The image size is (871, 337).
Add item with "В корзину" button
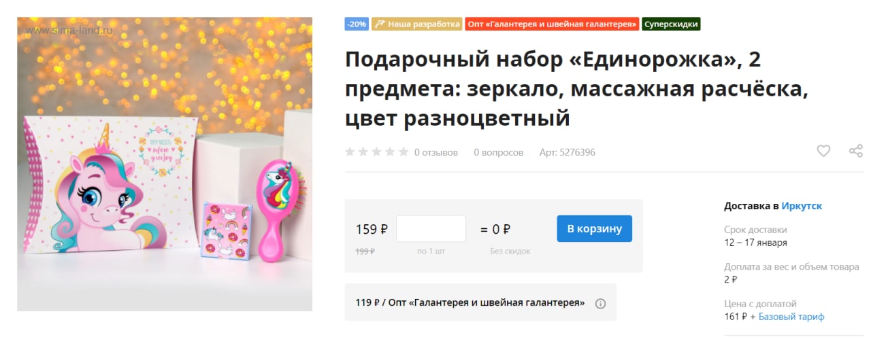tap(594, 228)
